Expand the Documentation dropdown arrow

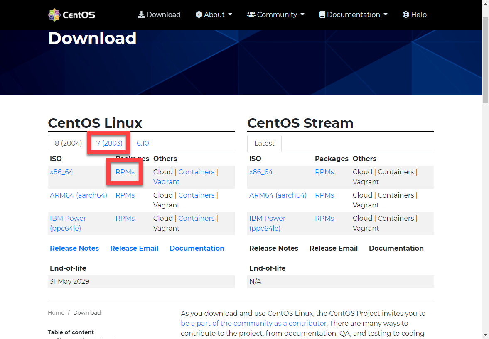386,15
